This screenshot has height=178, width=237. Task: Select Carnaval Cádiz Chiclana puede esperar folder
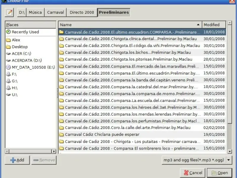[142, 135]
